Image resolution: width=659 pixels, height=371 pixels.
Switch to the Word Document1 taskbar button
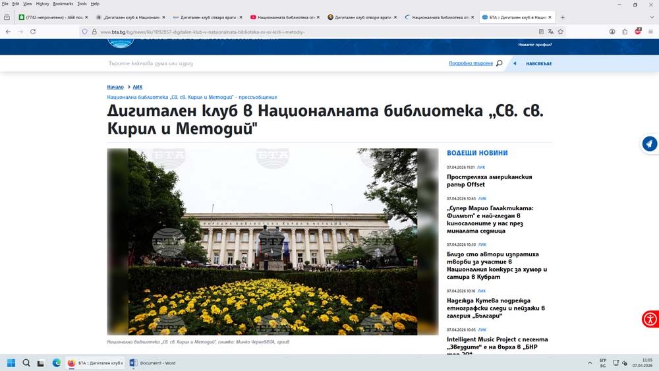pyautogui.click(x=153, y=363)
